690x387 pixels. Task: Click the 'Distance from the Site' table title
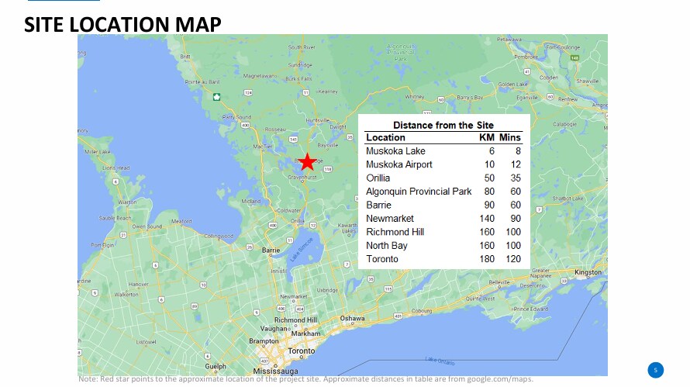point(443,125)
